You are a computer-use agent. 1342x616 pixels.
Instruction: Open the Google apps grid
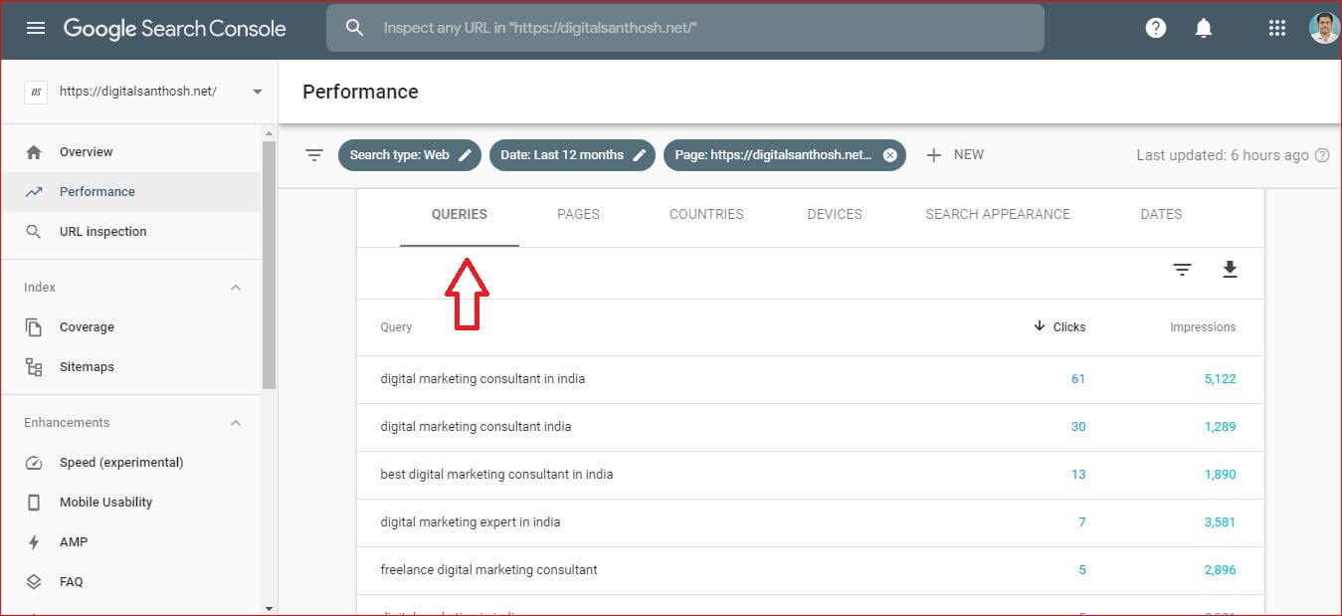tap(1277, 28)
